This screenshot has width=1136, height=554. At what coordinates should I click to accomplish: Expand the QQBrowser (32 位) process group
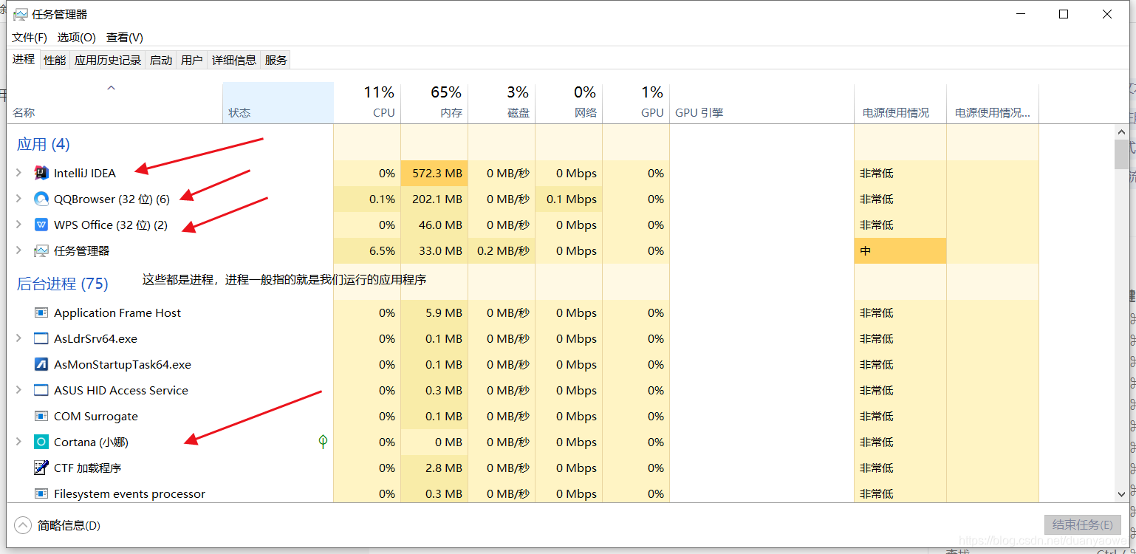(19, 199)
